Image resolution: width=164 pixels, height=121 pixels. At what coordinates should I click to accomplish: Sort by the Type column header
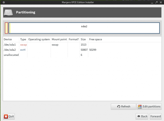click(23, 39)
